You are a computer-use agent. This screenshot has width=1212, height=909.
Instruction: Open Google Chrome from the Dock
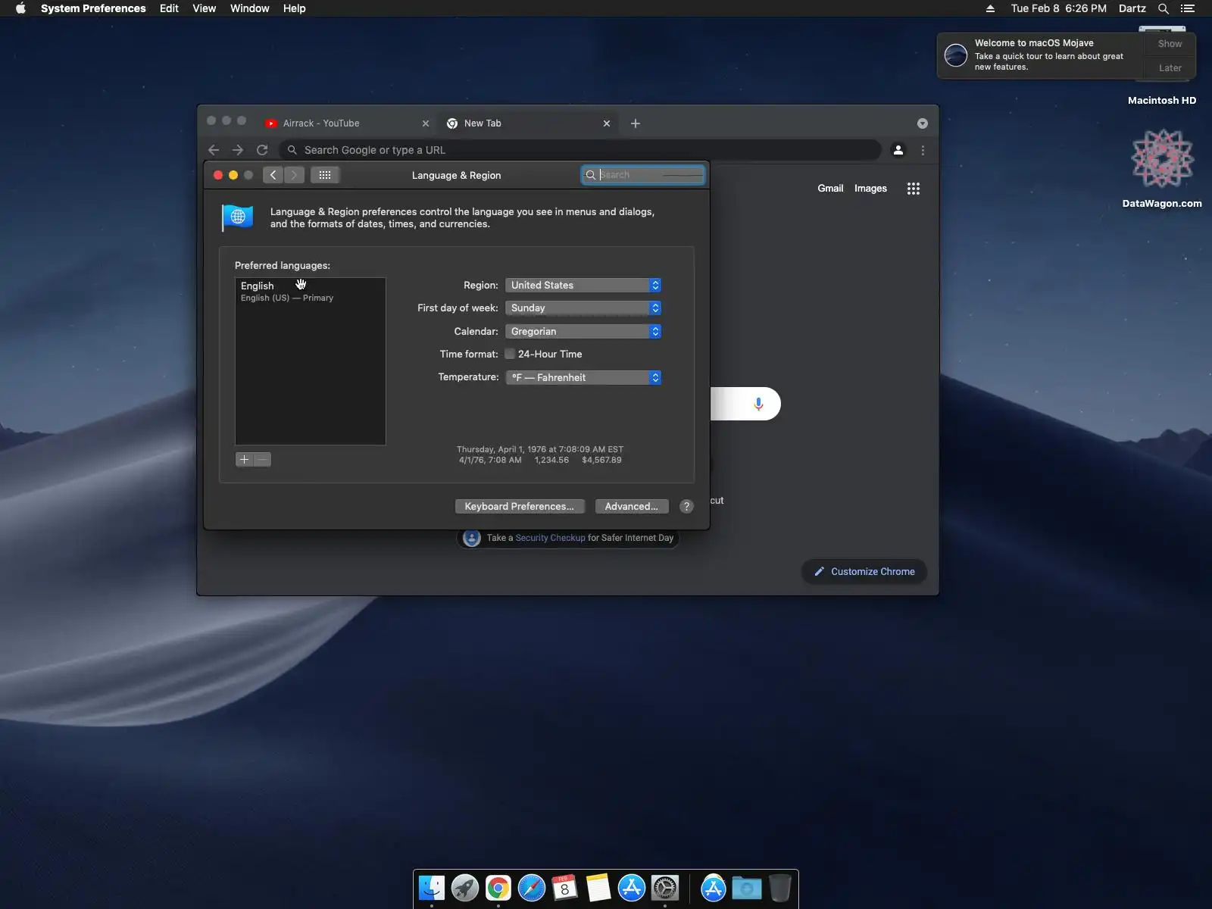point(498,888)
